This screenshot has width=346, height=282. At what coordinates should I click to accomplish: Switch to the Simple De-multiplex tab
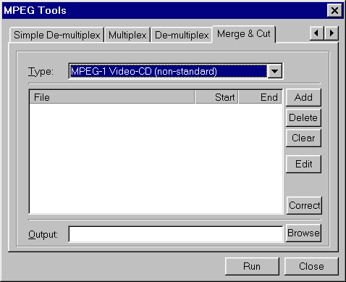pos(56,35)
